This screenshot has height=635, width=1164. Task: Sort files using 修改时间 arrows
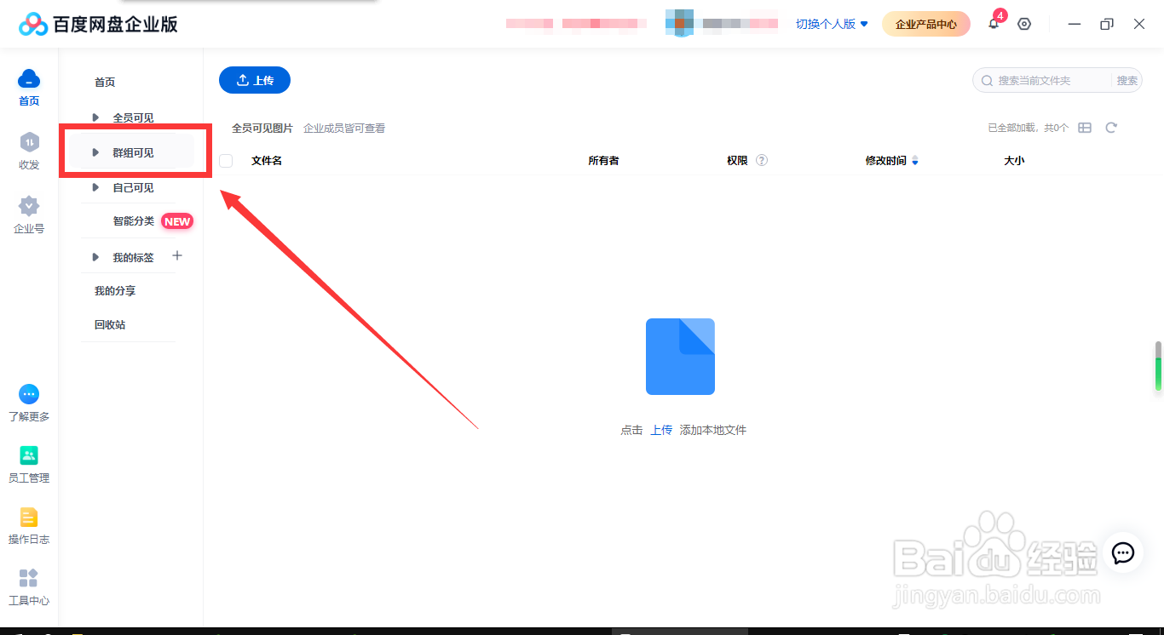click(915, 160)
